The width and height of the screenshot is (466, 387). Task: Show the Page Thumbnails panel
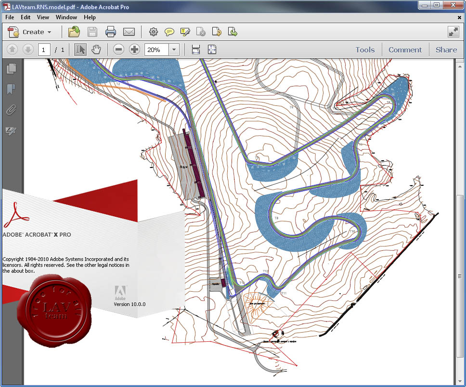pos(11,69)
